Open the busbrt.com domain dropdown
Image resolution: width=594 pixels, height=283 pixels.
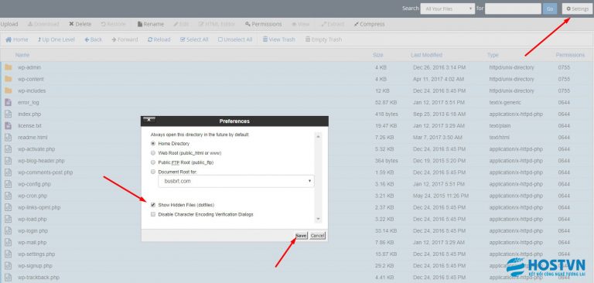[236, 181]
